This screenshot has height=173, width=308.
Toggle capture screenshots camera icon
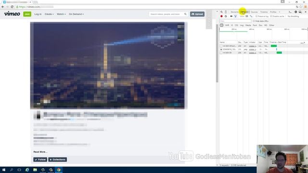231,16
